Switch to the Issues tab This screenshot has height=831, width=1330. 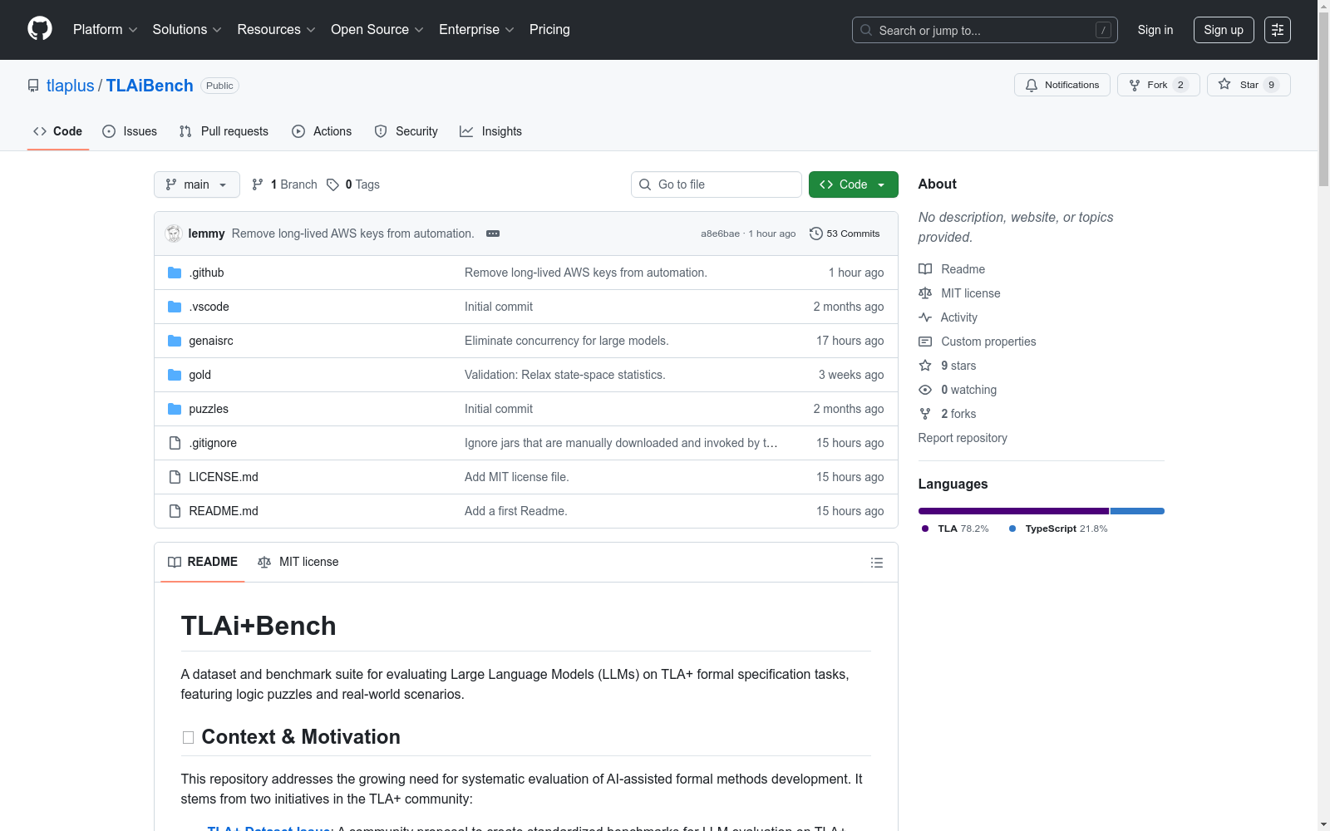click(x=130, y=131)
